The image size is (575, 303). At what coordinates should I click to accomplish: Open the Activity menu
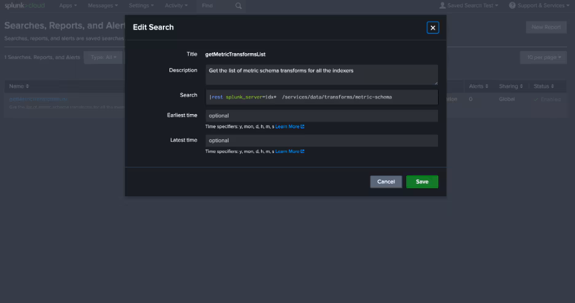(x=177, y=6)
